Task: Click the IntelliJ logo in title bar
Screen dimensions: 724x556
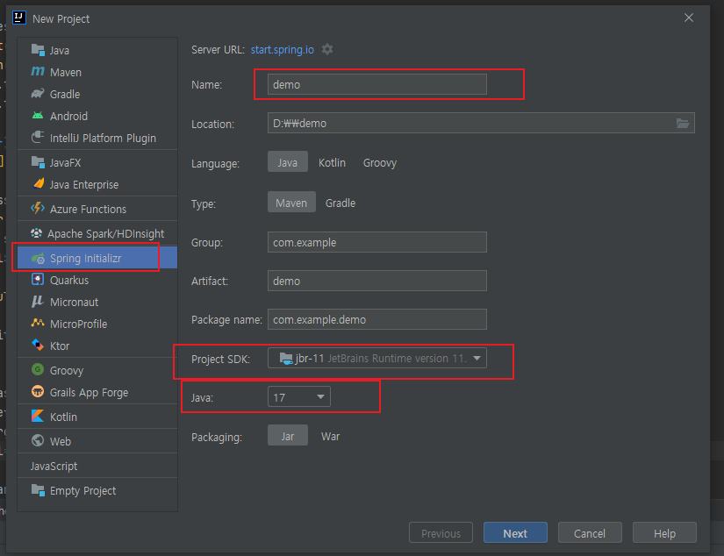Action: pyautogui.click(x=19, y=18)
